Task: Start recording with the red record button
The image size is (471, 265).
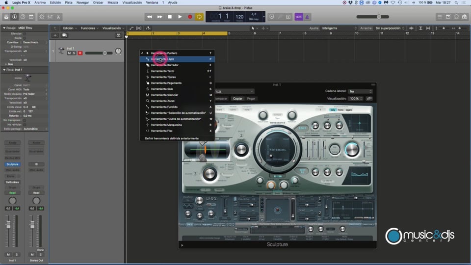Action: 190,17
